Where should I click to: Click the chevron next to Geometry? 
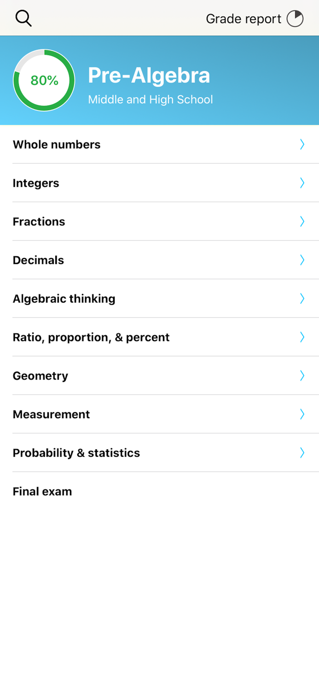tap(302, 375)
